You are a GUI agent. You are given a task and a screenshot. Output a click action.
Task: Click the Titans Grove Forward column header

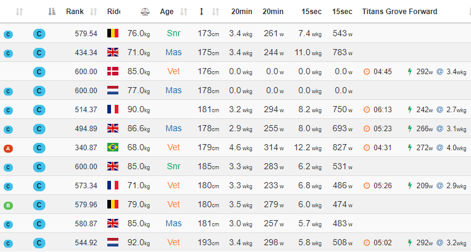400,12
